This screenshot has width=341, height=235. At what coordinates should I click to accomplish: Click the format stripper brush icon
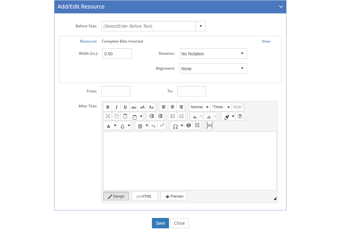[x=227, y=117]
